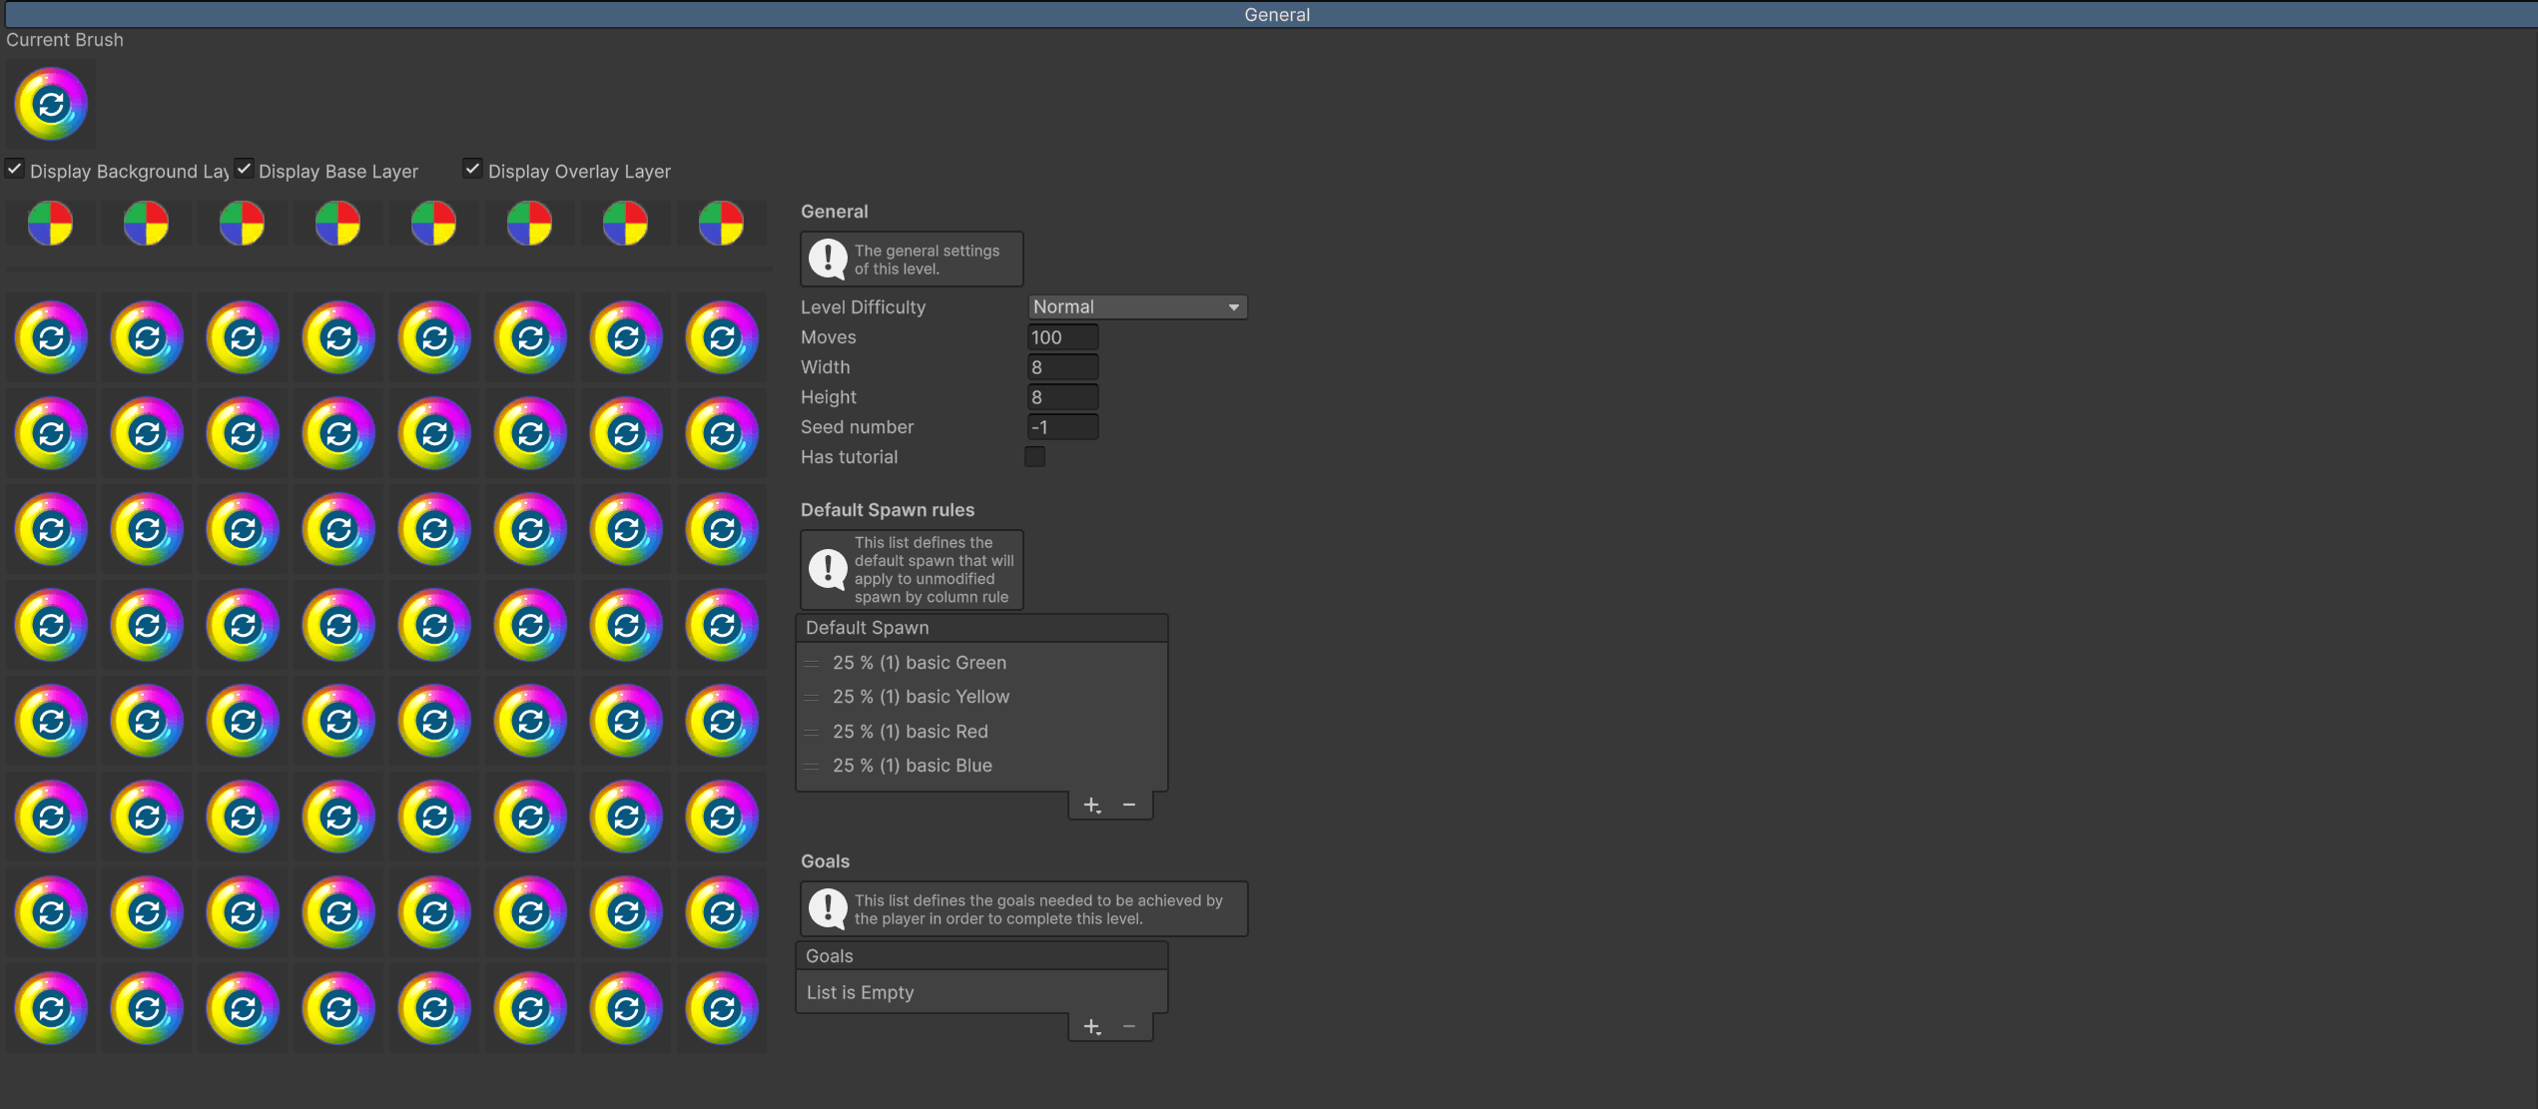Screen dimensions: 2538x1109
Task: Remove entry with Default Spawn minus icon
Action: coord(1129,805)
